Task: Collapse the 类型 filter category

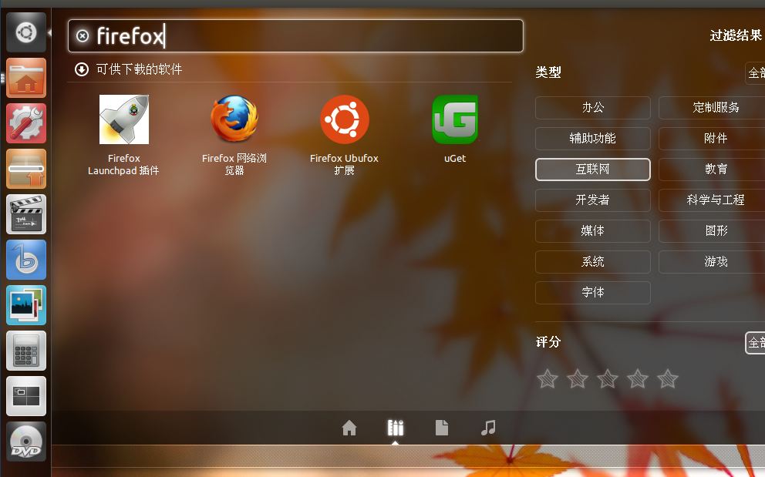Action: (548, 72)
